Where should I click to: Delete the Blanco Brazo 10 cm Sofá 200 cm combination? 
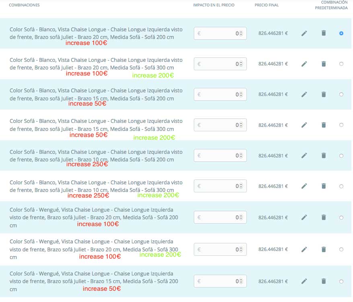(x=324, y=155)
